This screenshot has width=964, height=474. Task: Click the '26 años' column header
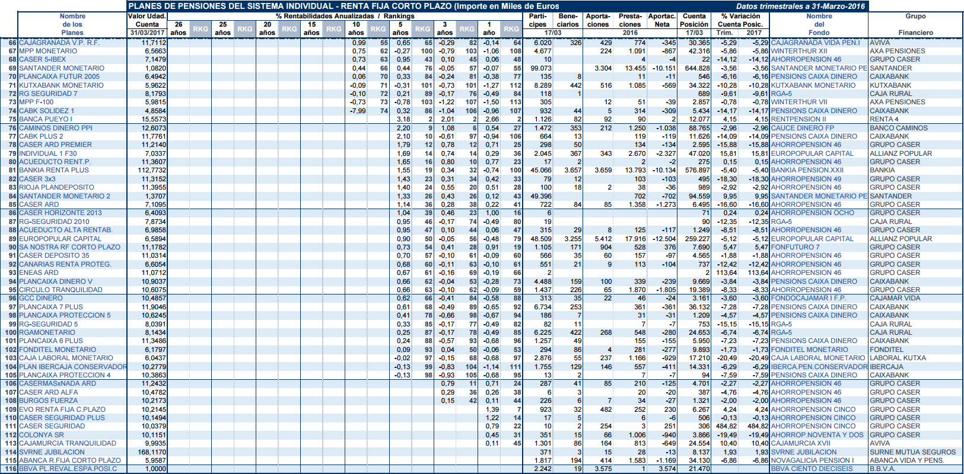point(179,28)
